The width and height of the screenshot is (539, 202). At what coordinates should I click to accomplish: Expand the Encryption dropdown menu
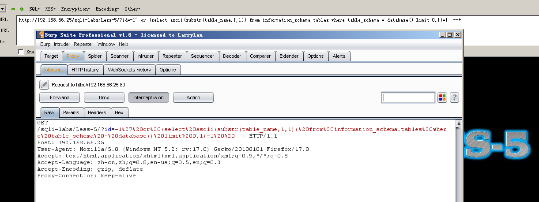pyautogui.click(x=75, y=9)
